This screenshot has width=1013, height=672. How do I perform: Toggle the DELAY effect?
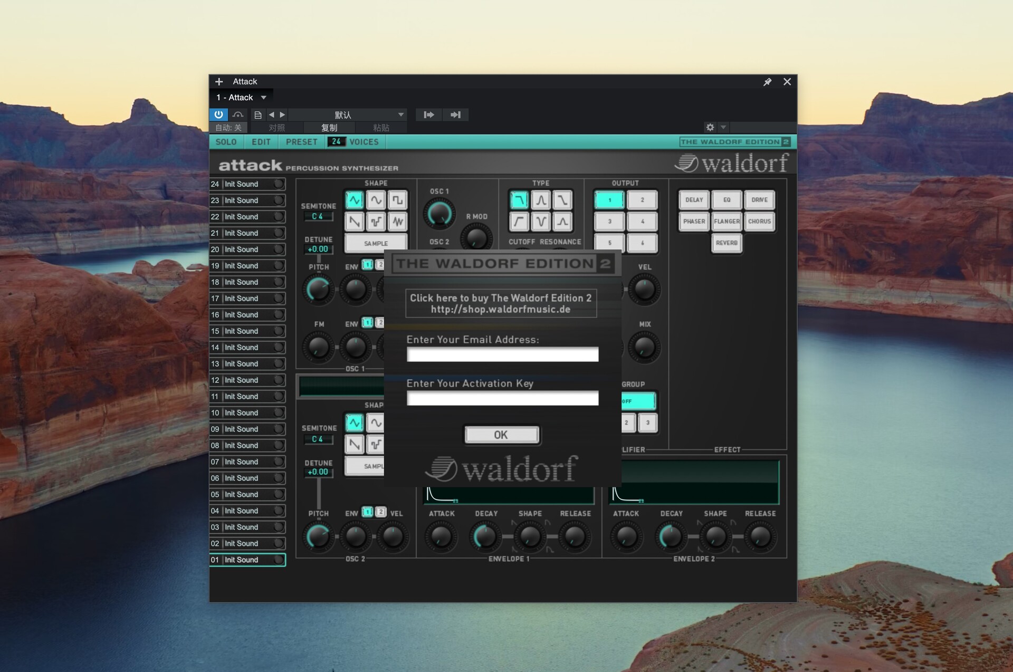pos(694,200)
